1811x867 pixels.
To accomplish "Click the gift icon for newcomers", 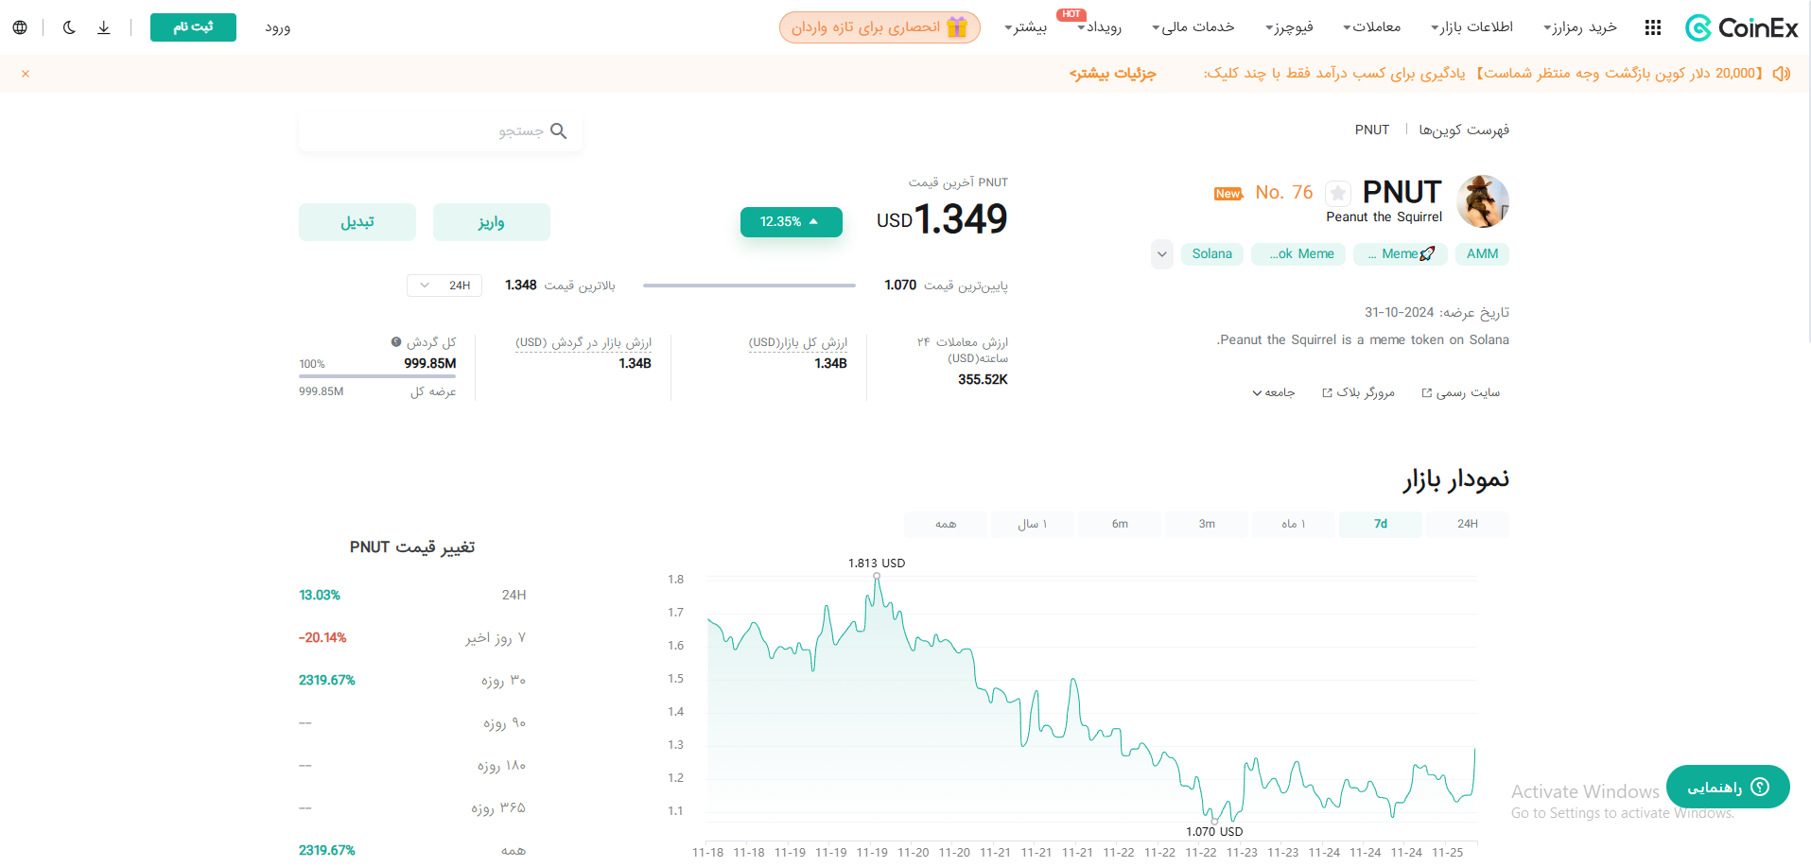I will tap(957, 27).
